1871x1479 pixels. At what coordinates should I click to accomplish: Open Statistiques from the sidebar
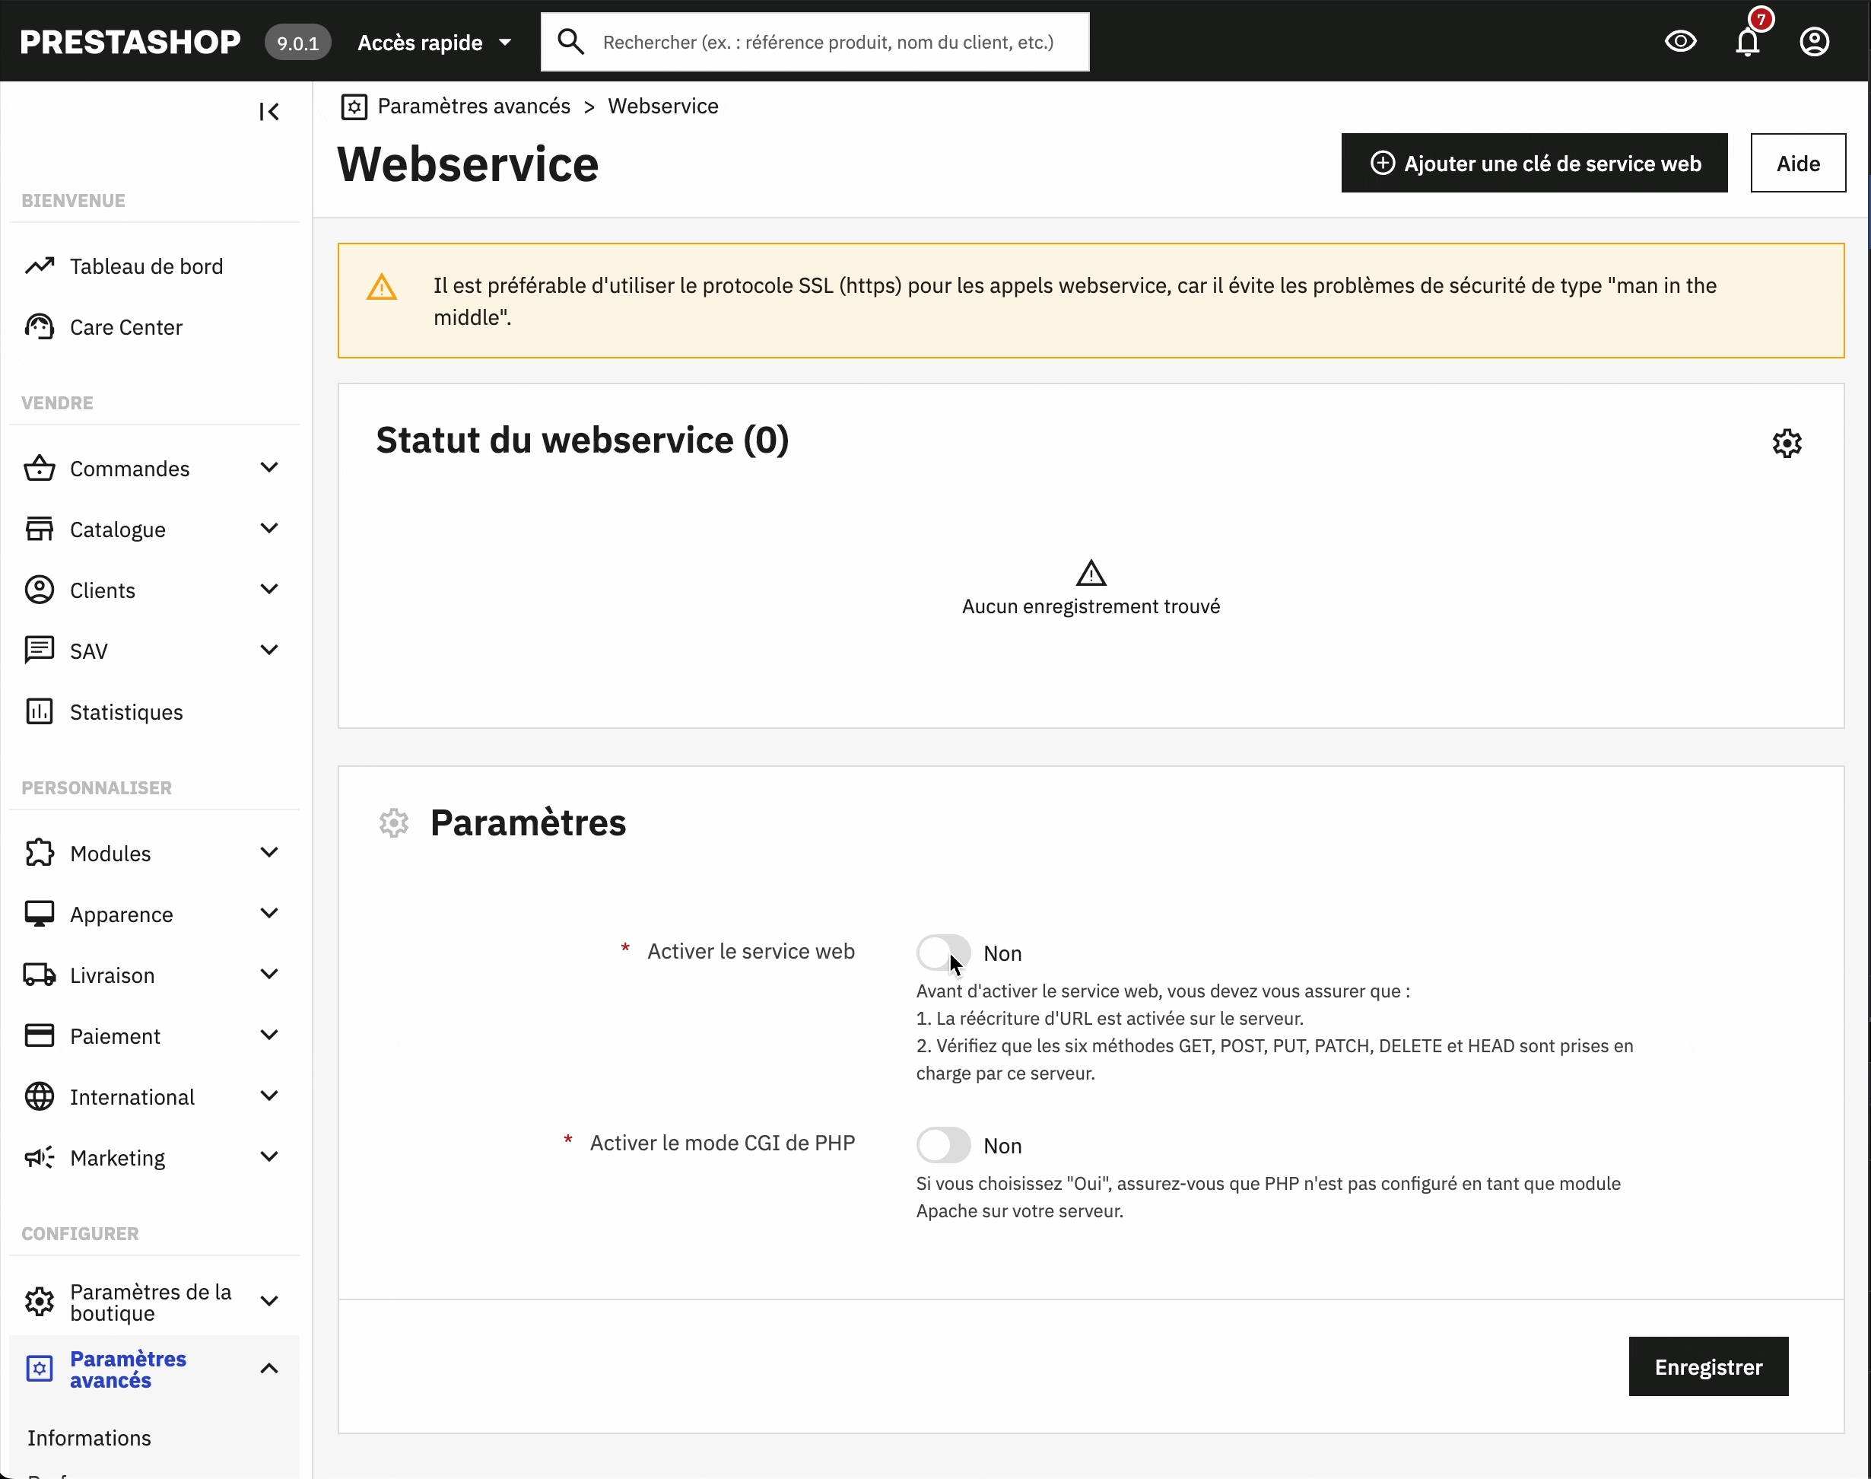pos(125,711)
